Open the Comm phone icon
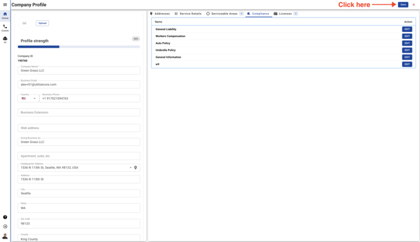The height and width of the screenshot is (242, 420). click(5, 28)
